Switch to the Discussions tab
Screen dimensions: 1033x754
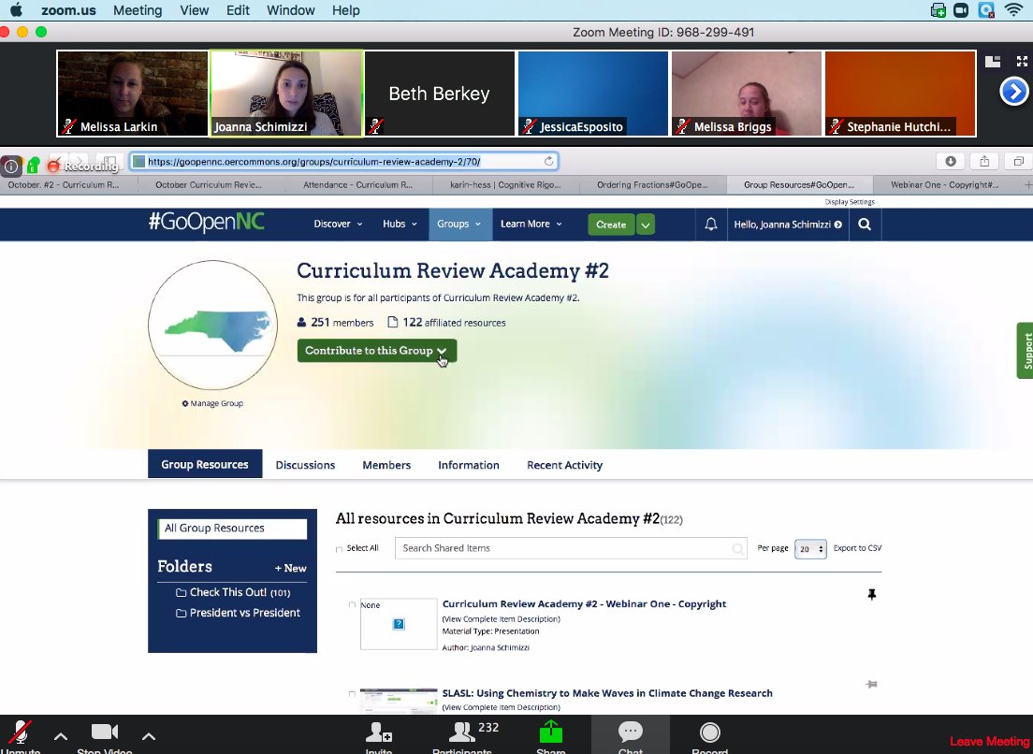[x=305, y=464]
